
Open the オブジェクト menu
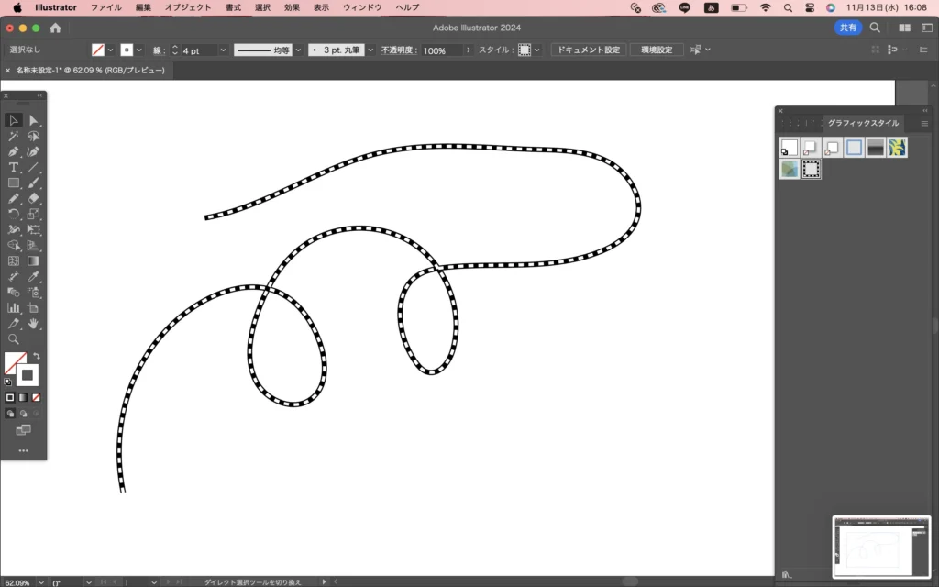click(187, 7)
